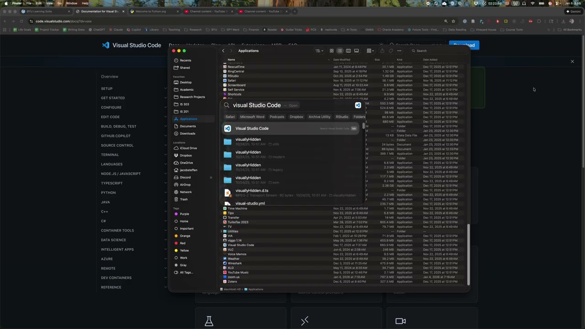Click VS Code icon in Spotlight bar

click(x=358, y=105)
